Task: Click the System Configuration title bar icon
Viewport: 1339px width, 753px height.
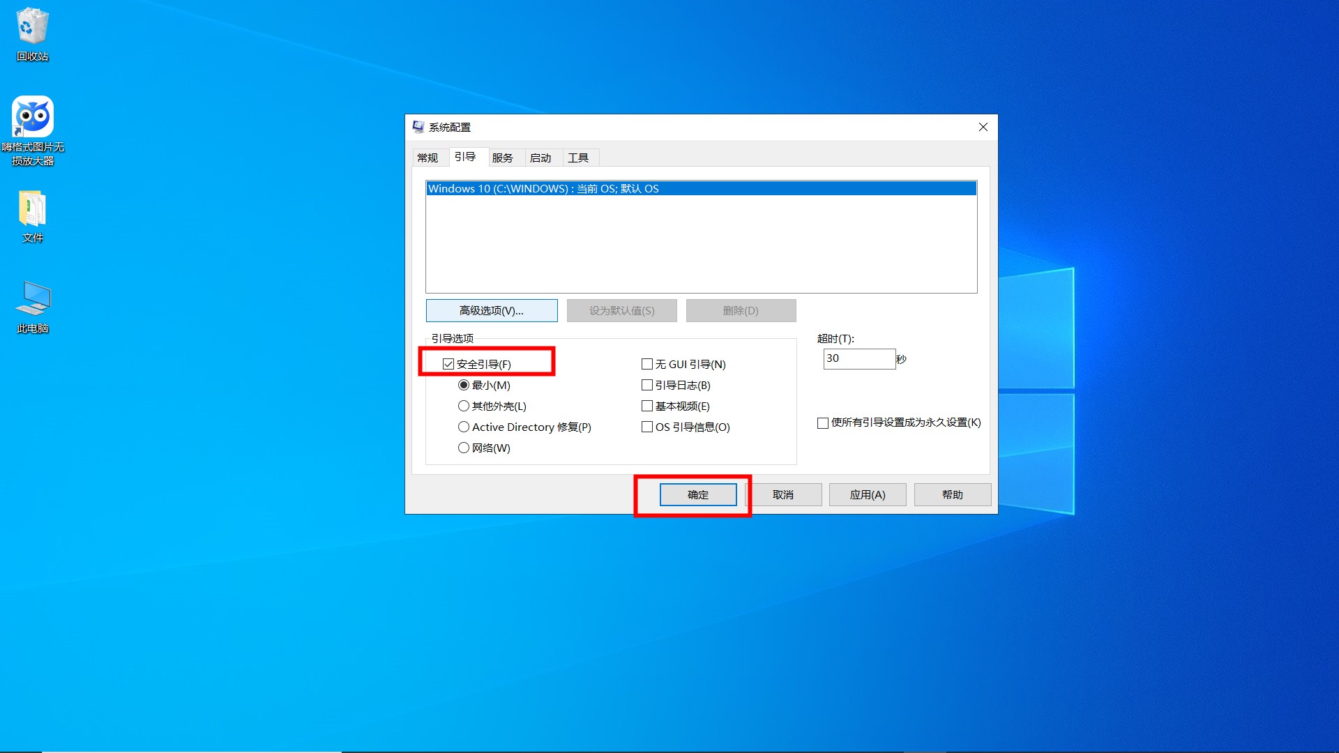Action: coord(418,127)
